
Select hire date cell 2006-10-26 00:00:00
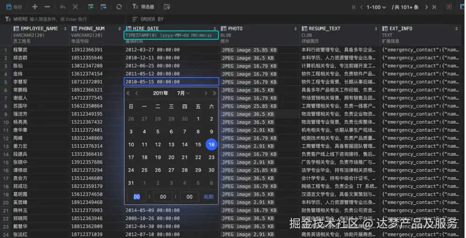pyautogui.click(x=171, y=218)
